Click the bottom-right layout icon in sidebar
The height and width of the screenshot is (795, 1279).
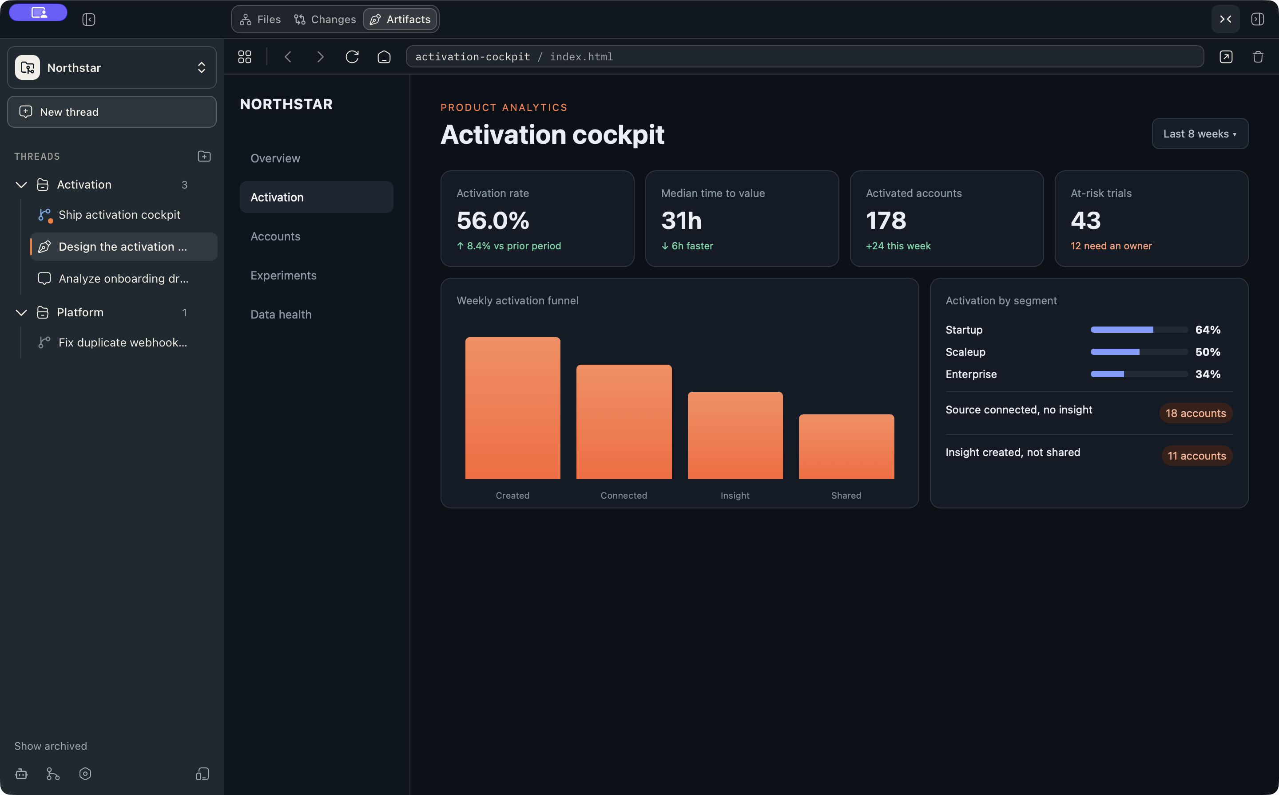[203, 774]
